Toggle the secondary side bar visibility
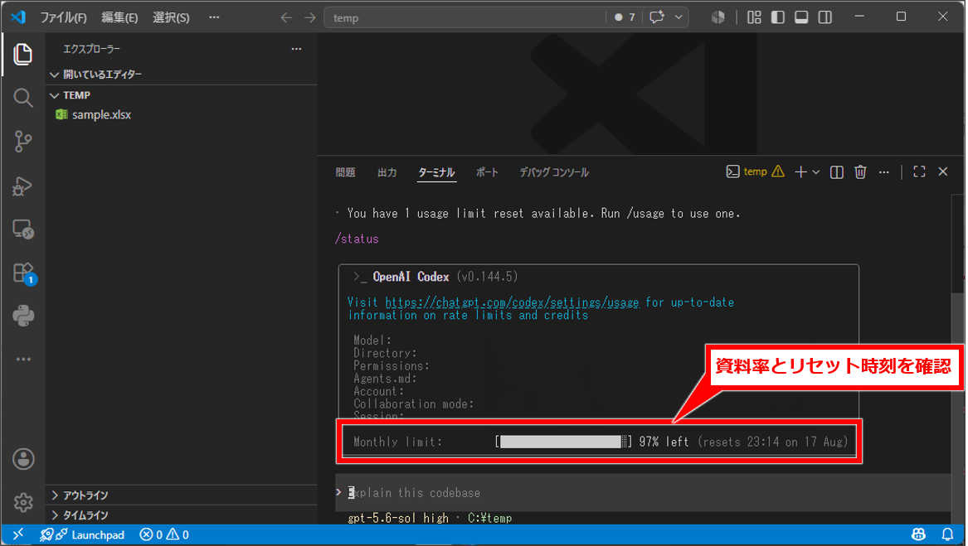The height and width of the screenshot is (546, 968). click(825, 17)
